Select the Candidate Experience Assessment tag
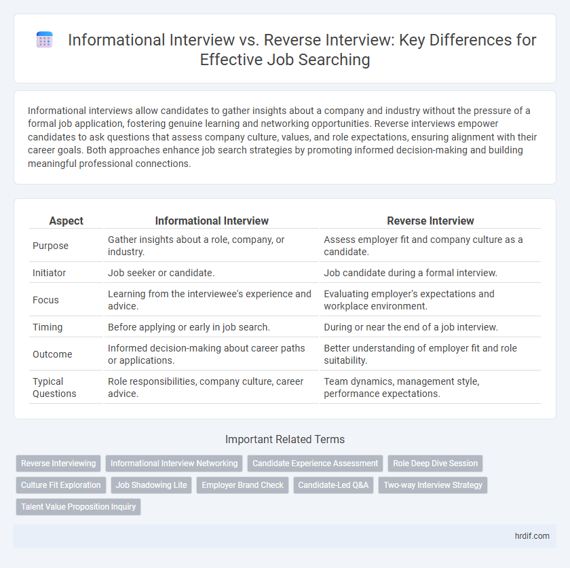This screenshot has width=570, height=568. pos(315,463)
